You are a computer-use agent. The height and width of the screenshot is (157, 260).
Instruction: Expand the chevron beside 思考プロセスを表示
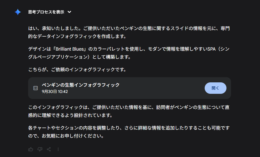tap(69, 12)
